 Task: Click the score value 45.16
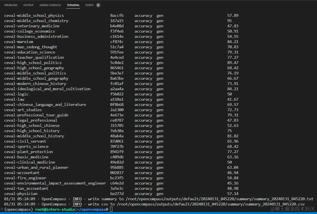(233, 183)
